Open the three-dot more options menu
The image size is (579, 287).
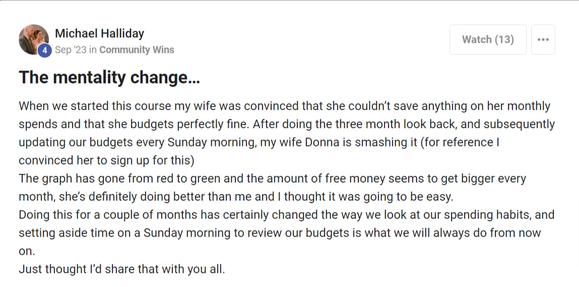click(543, 39)
